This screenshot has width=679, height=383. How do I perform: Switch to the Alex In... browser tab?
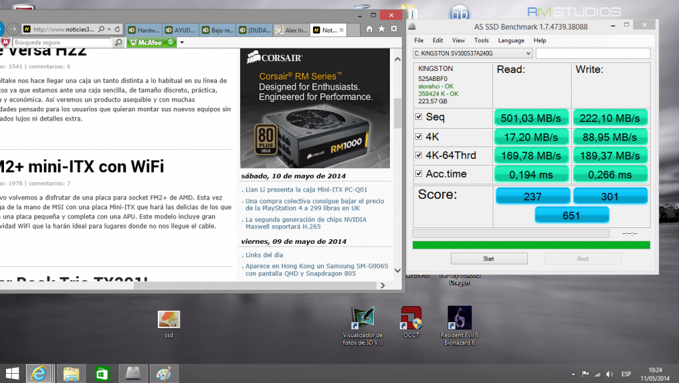point(292,30)
